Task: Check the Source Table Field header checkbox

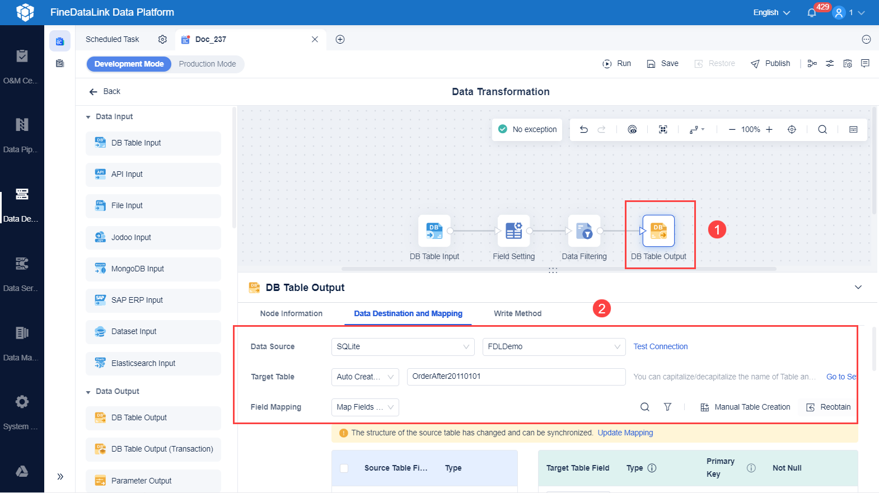Action: [x=344, y=468]
